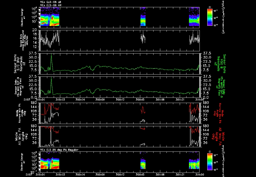Viewport: 256px width, 177px height.
Task: Click the Anode Background Count Rate axis label
Action: pos(24,40)
